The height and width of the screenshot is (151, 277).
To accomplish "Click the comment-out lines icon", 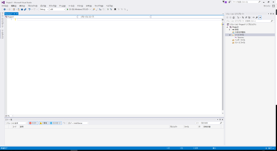I will point(108,9).
